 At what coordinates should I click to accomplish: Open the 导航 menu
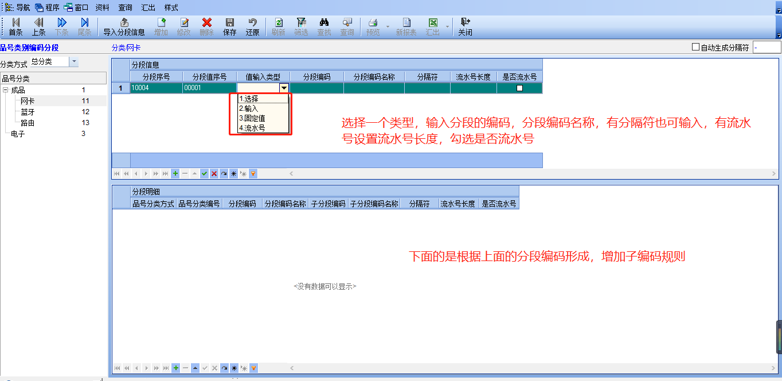(17, 7)
